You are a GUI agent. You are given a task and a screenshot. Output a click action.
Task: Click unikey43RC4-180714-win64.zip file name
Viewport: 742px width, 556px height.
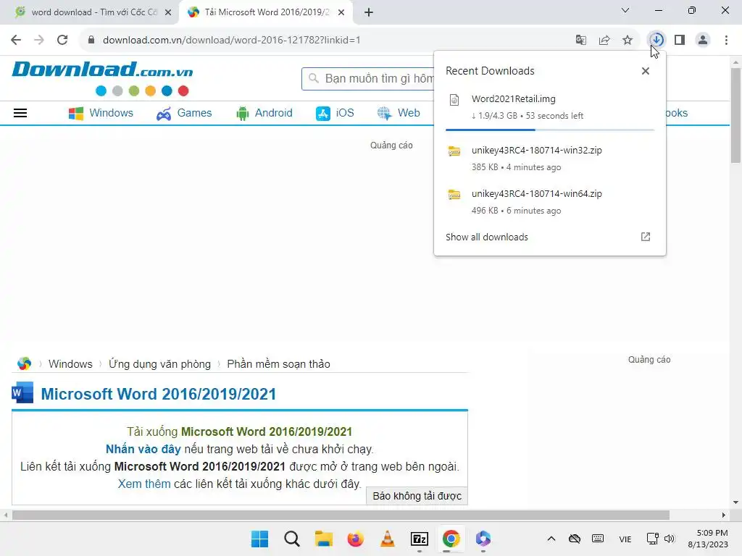537,194
